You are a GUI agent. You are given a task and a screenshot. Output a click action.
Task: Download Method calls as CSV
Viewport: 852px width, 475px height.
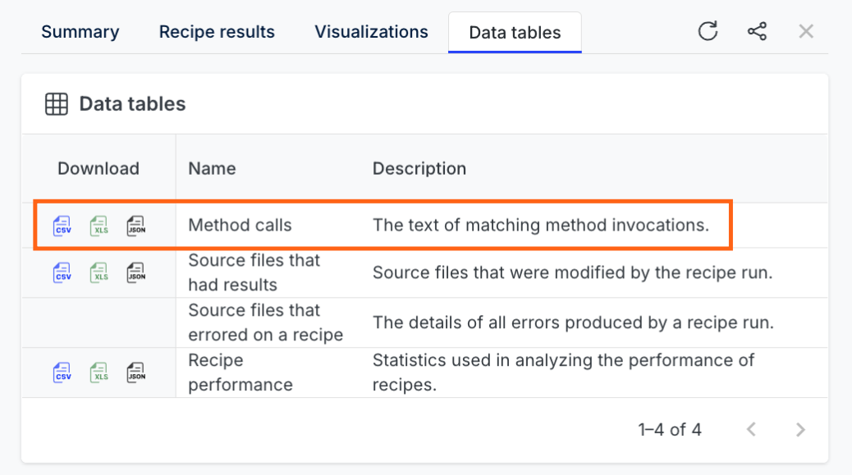point(62,226)
